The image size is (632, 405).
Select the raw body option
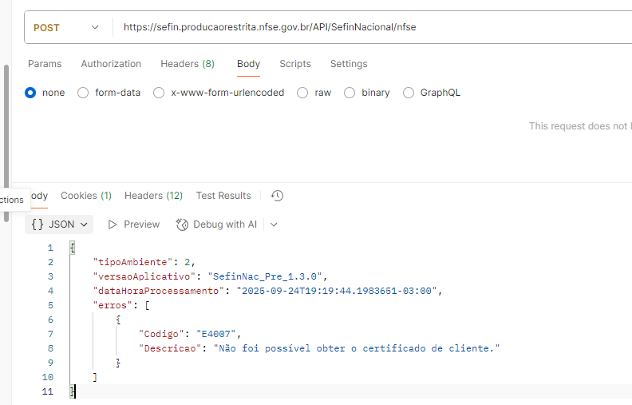[x=302, y=93]
